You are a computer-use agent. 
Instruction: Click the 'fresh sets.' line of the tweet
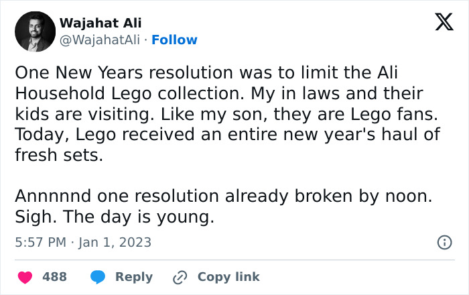[x=59, y=155]
